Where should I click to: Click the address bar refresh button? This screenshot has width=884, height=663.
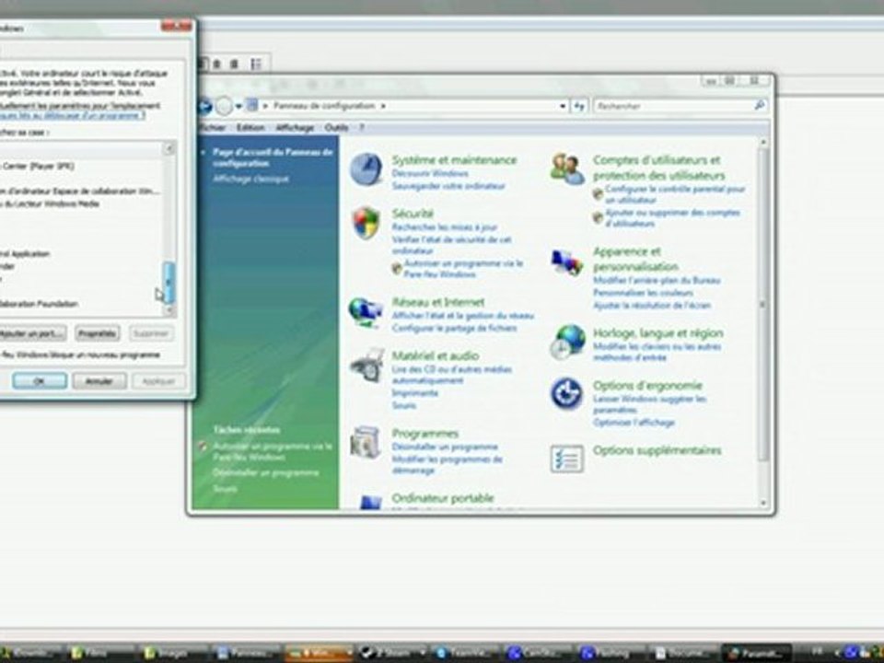coord(579,106)
